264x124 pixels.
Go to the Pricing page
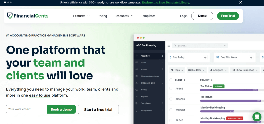point(102,16)
